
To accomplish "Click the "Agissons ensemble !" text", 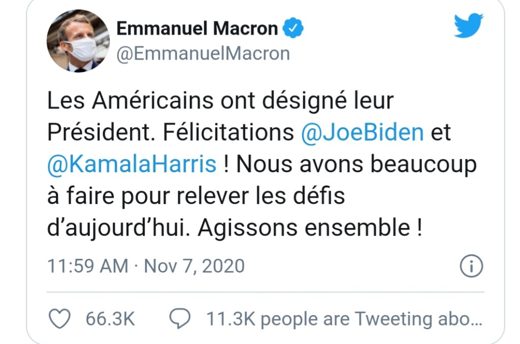I will click(x=310, y=229).
